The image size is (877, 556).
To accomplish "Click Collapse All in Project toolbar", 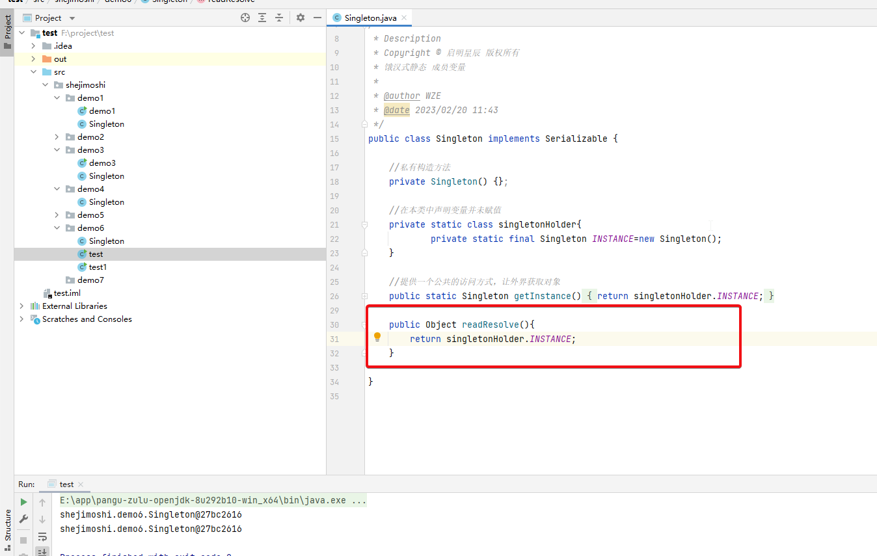I will pos(279,18).
